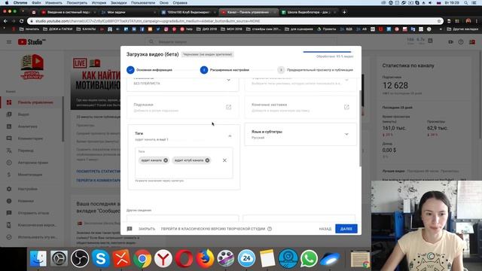Click ПЕРЕЙТИ В КЛАССИЧЕСКУЮ ВЕРСИЮ ТВОРЧЕСКОЙ СТУДИИ
The image size is (482, 271).
(x=212, y=229)
